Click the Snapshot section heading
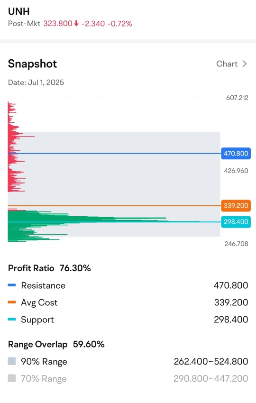The height and width of the screenshot is (403, 256). tap(32, 64)
